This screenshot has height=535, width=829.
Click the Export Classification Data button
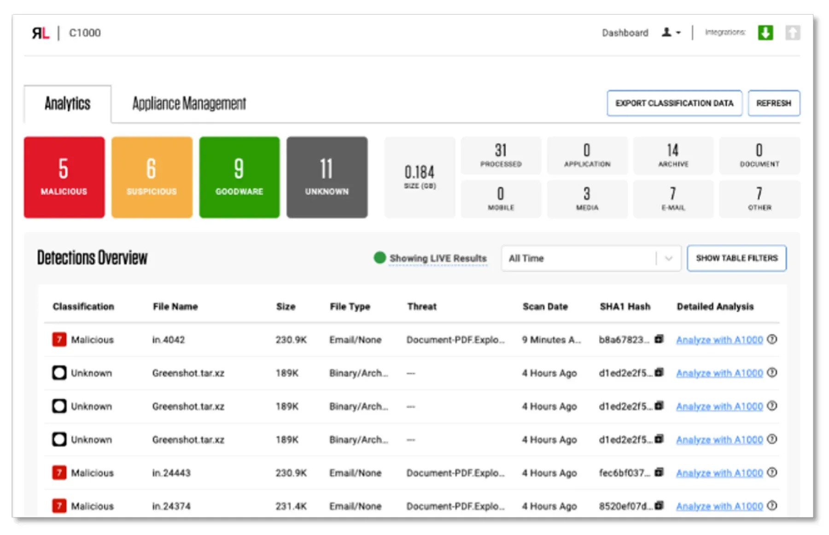tap(674, 103)
